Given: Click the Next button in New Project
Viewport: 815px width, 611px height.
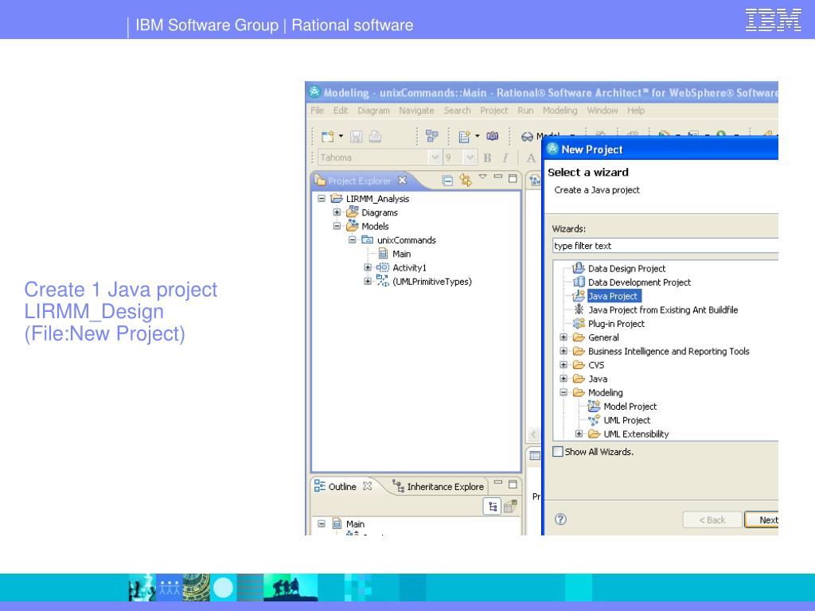Looking at the screenshot, I should (762, 520).
